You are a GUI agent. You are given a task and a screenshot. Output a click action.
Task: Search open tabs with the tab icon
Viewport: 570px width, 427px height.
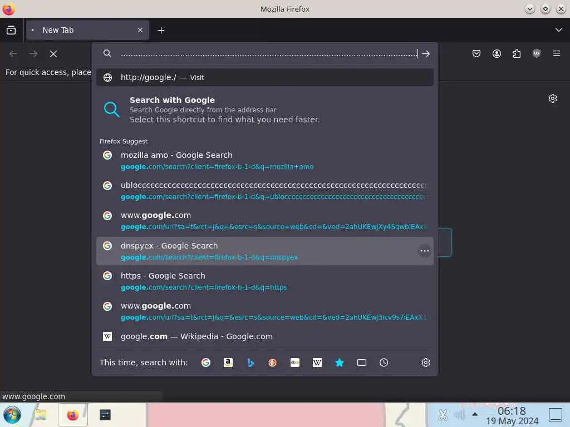[362, 363]
